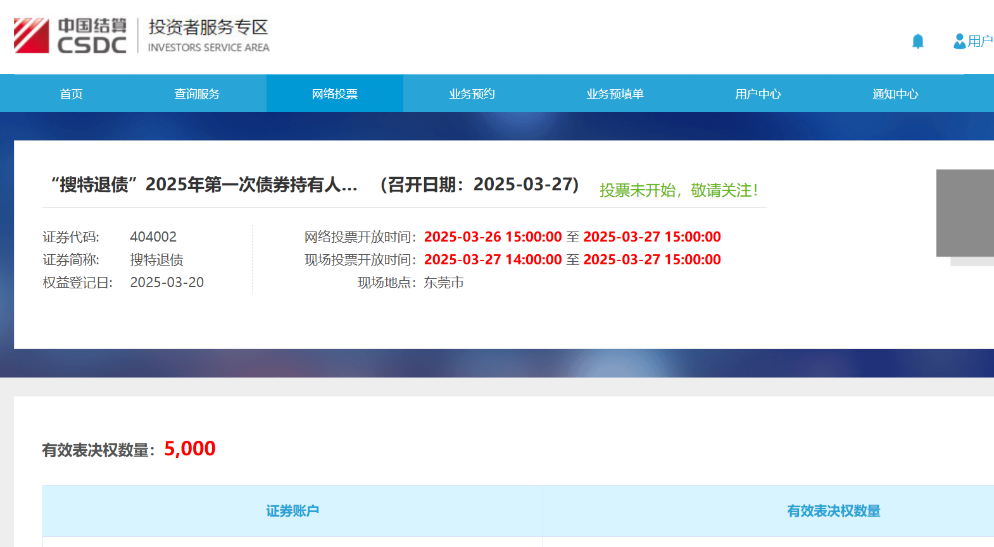Click the gray box at right edge
Screen dimensions: 994x547
pyautogui.click(x=965, y=212)
